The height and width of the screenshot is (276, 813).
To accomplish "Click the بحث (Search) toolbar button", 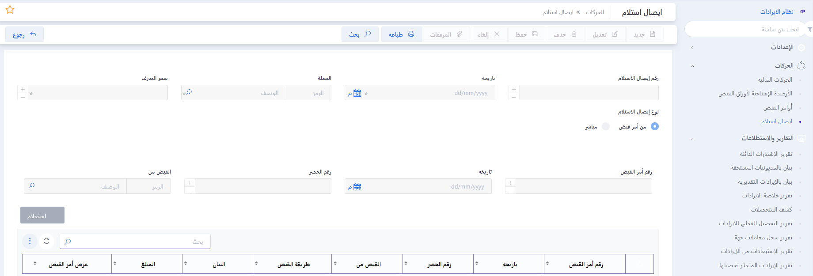I will [x=360, y=34].
